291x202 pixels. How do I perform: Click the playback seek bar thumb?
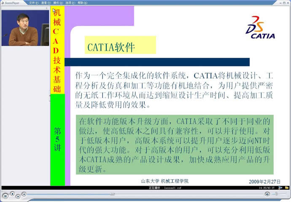point(112,194)
